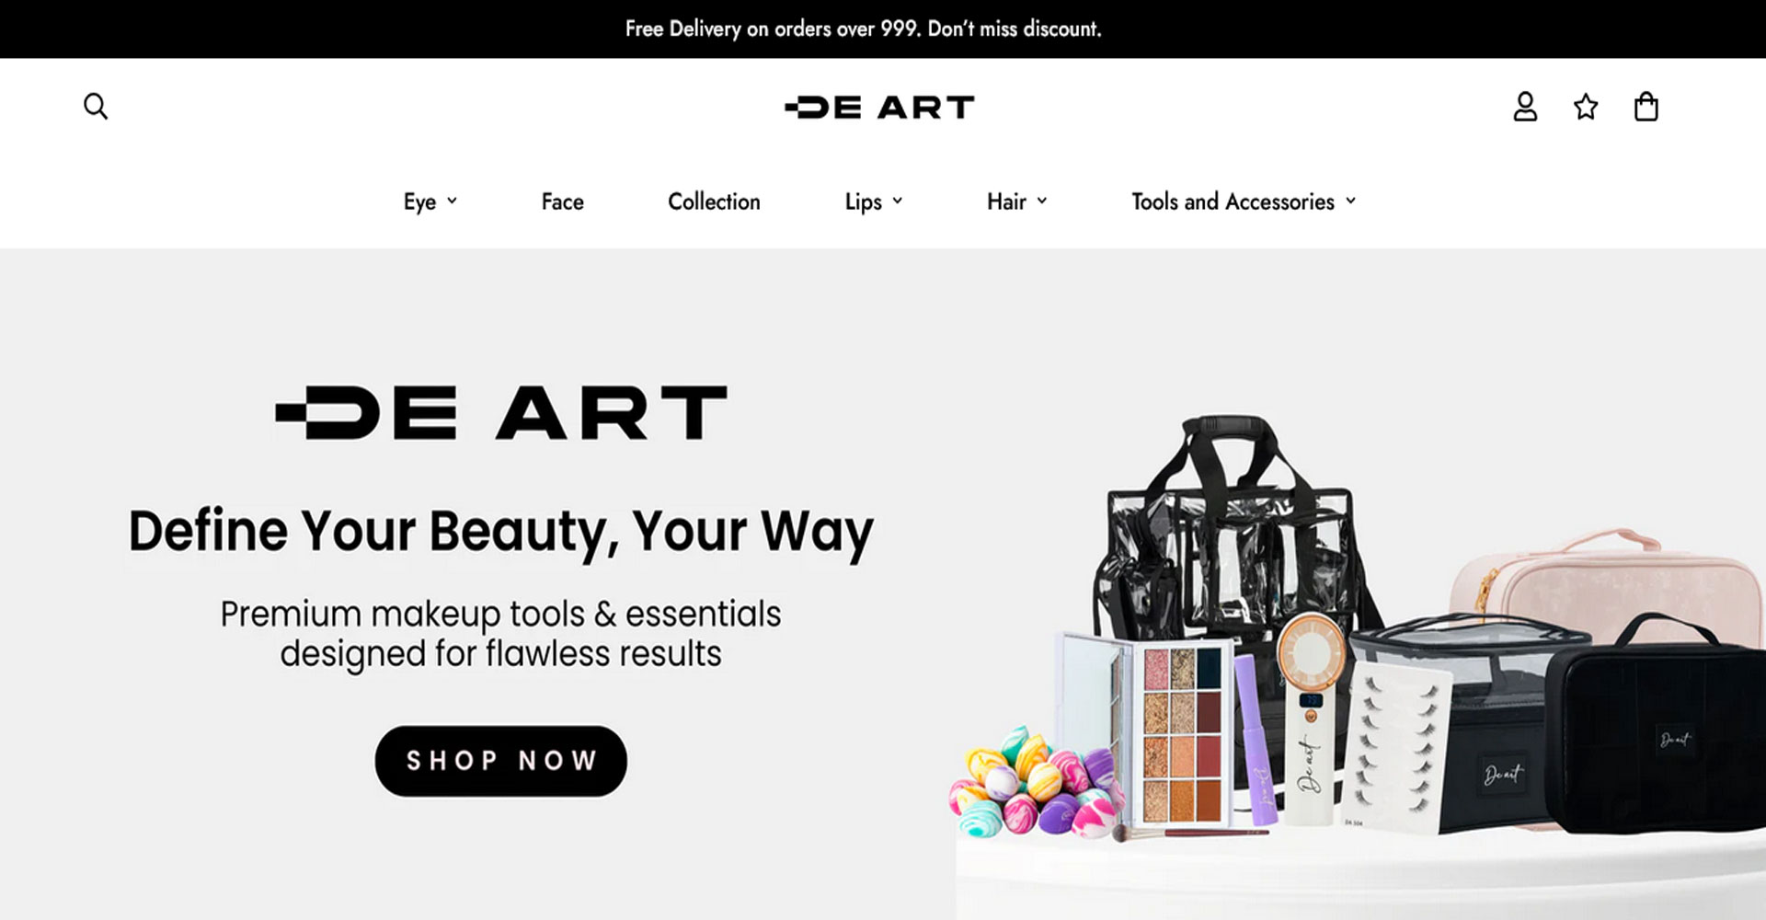Screen dimensions: 1766x920
Task: Click the eyeshadow palette product image
Action: coord(1182,733)
